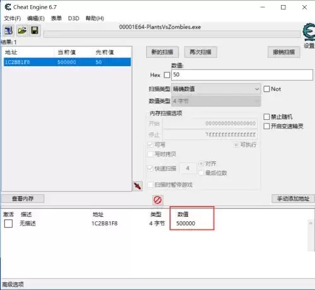The width and height of the screenshot is (315, 290).
Task: Click the 停止 address input field
Action: 210,134
